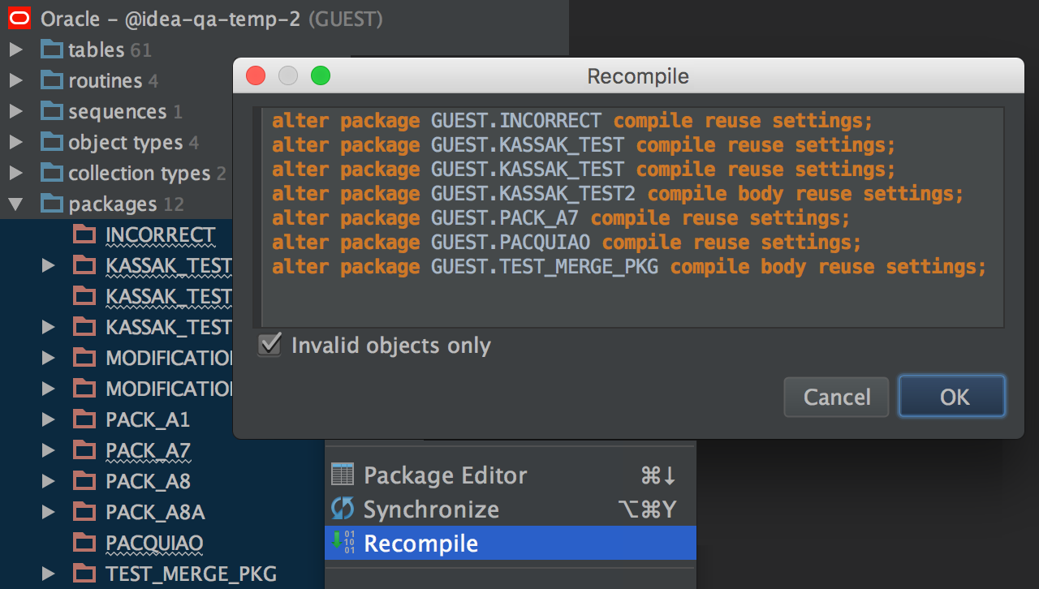This screenshot has height=589, width=1039.
Task: Select the TEST_MERGE_PKG package icon
Action: pyautogui.click(x=84, y=574)
